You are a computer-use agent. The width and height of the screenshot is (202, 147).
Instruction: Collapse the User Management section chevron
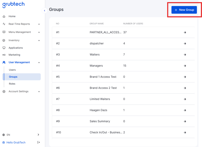coord(39,63)
